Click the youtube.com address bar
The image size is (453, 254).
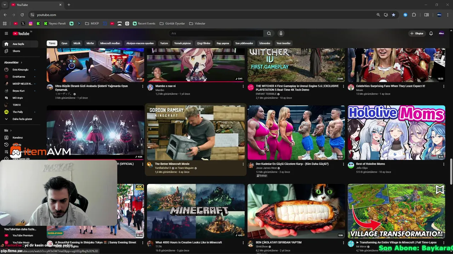(x=202, y=15)
